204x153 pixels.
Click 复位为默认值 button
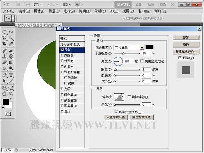142,117
